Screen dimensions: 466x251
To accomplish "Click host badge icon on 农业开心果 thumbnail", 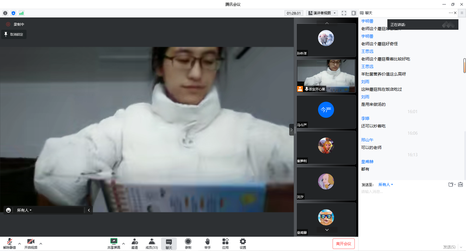I will [300, 89].
